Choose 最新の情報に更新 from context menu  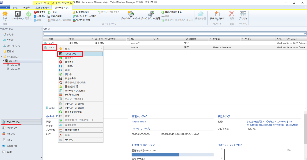click(81, 112)
